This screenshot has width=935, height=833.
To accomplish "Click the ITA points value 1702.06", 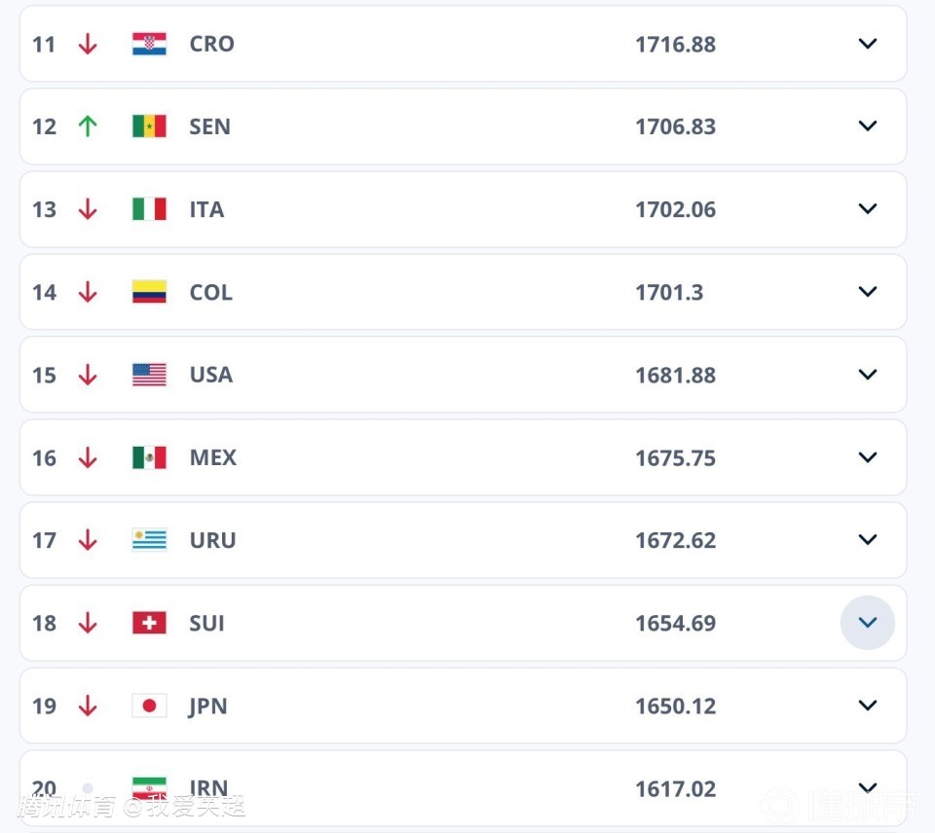I will point(675,209).
